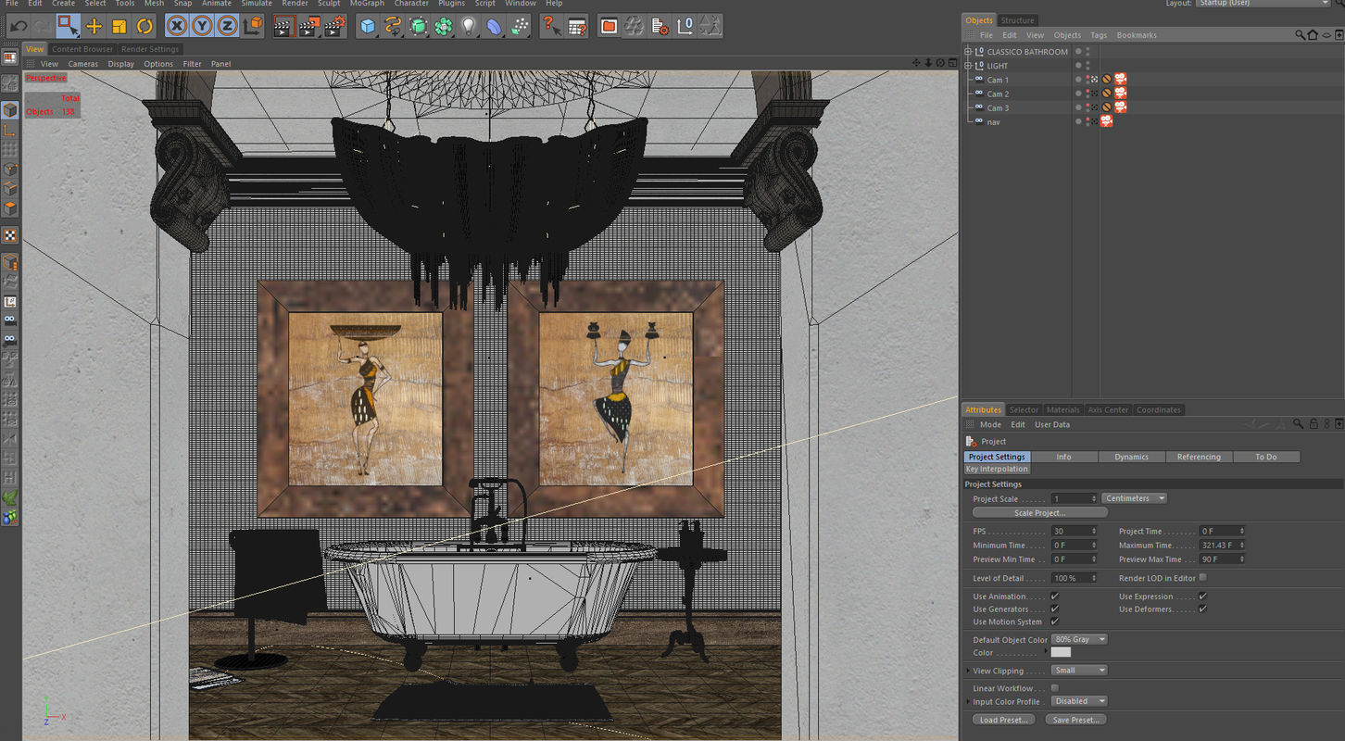Image resolution: width=1345 pixels, height=741 pixels.
Task: Open Centimeters unit dropdown
Action: tap(1134, 498)
